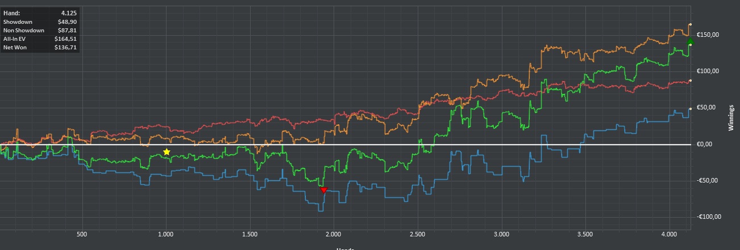
Task: Click the yellow star marker on the graph
Action: [x=167, y=152]
